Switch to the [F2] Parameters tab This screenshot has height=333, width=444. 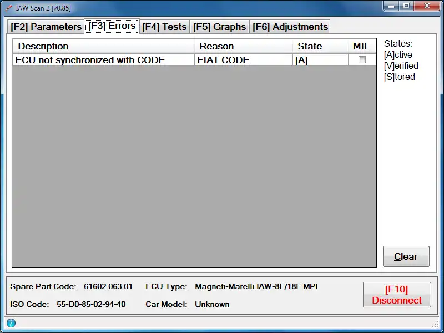(x=46, y=27)
